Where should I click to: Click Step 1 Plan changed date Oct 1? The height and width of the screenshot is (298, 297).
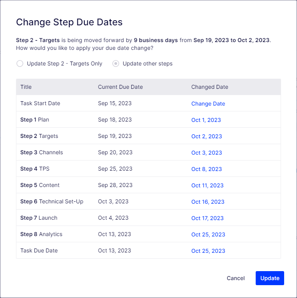point(206,120)
